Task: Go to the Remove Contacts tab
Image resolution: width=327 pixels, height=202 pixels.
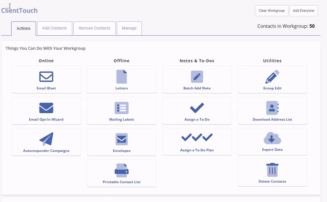Action: [x=95, y=28]
